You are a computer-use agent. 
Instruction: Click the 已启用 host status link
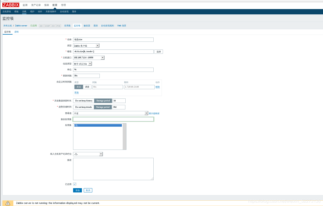tap(34, 26)
